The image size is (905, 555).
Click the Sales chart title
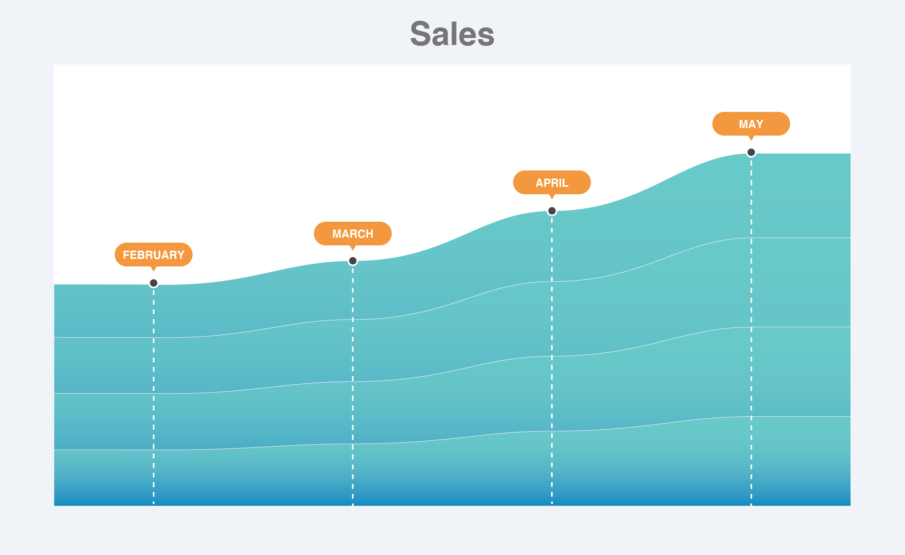tap(452, 34)
